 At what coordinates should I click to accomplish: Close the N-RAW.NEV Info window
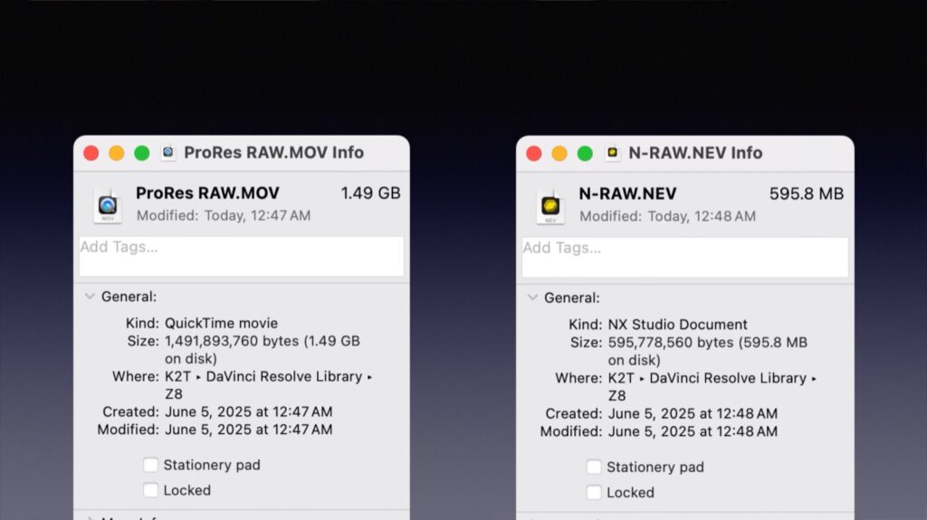coord(534,154)
